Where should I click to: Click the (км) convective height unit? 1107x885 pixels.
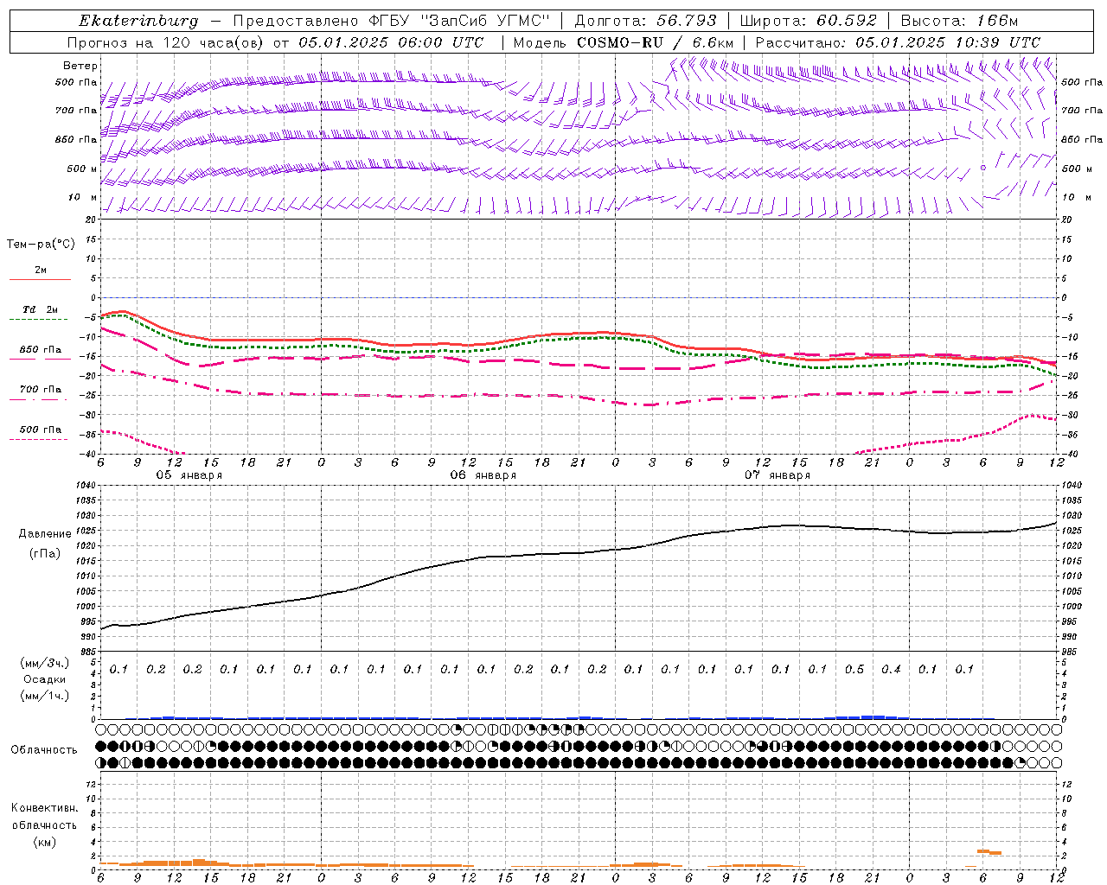click(44, 842)
